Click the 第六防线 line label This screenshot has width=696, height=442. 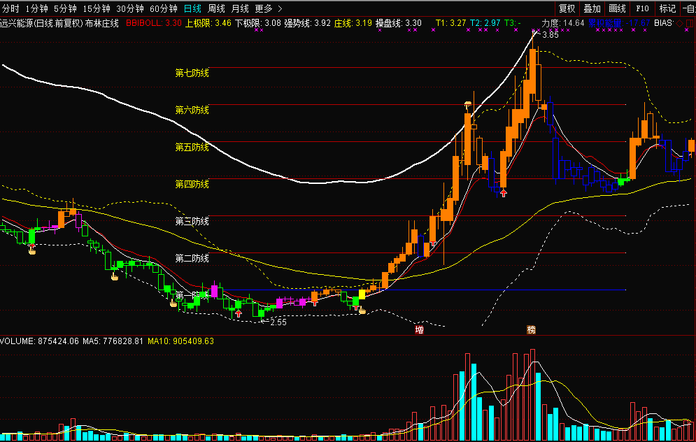192,110
